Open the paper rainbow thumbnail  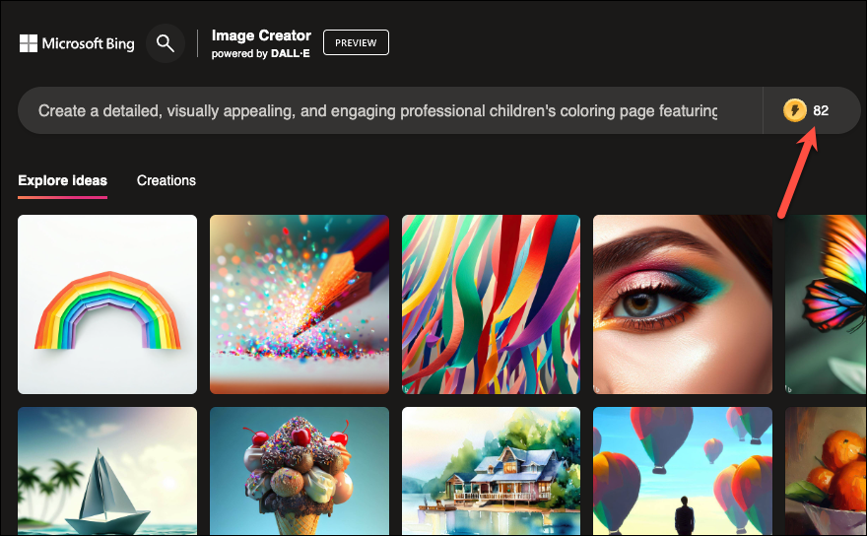pos(107,304)
